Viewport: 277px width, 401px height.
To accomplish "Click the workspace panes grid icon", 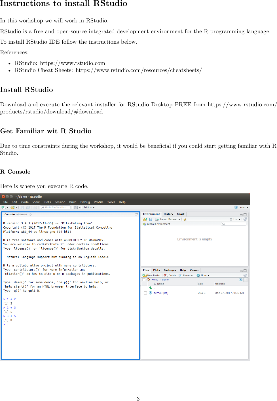I will 76,207.
